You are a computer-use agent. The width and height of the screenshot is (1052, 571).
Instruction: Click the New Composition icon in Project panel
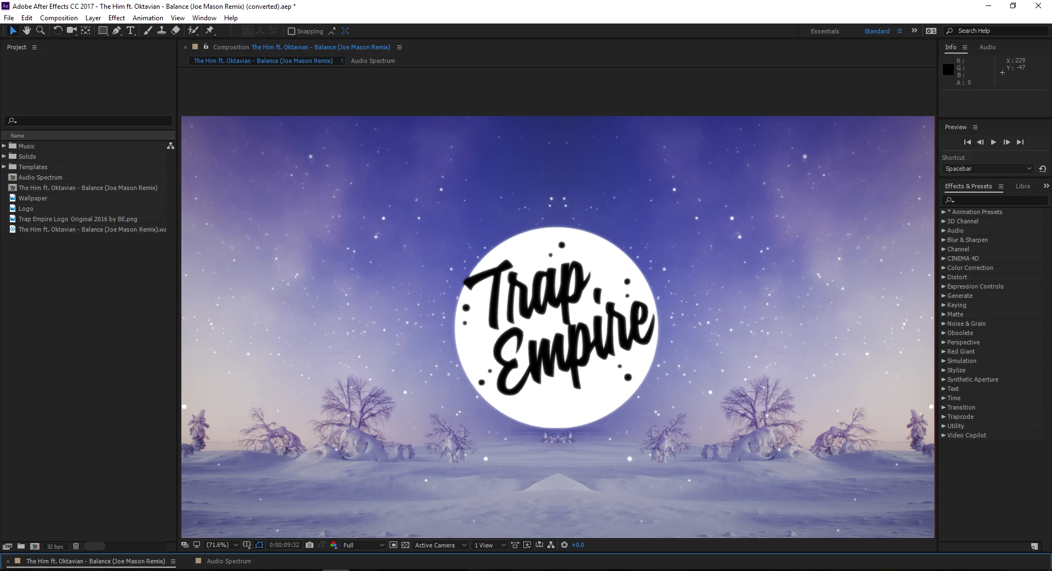[35, 546]
